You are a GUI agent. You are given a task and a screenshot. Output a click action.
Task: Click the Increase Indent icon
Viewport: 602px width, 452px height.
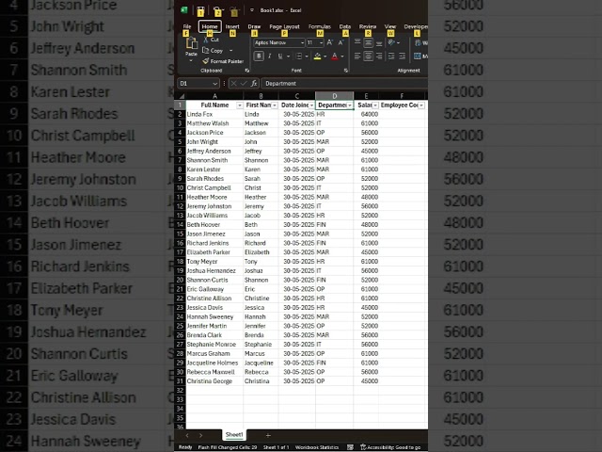(402, 56)
